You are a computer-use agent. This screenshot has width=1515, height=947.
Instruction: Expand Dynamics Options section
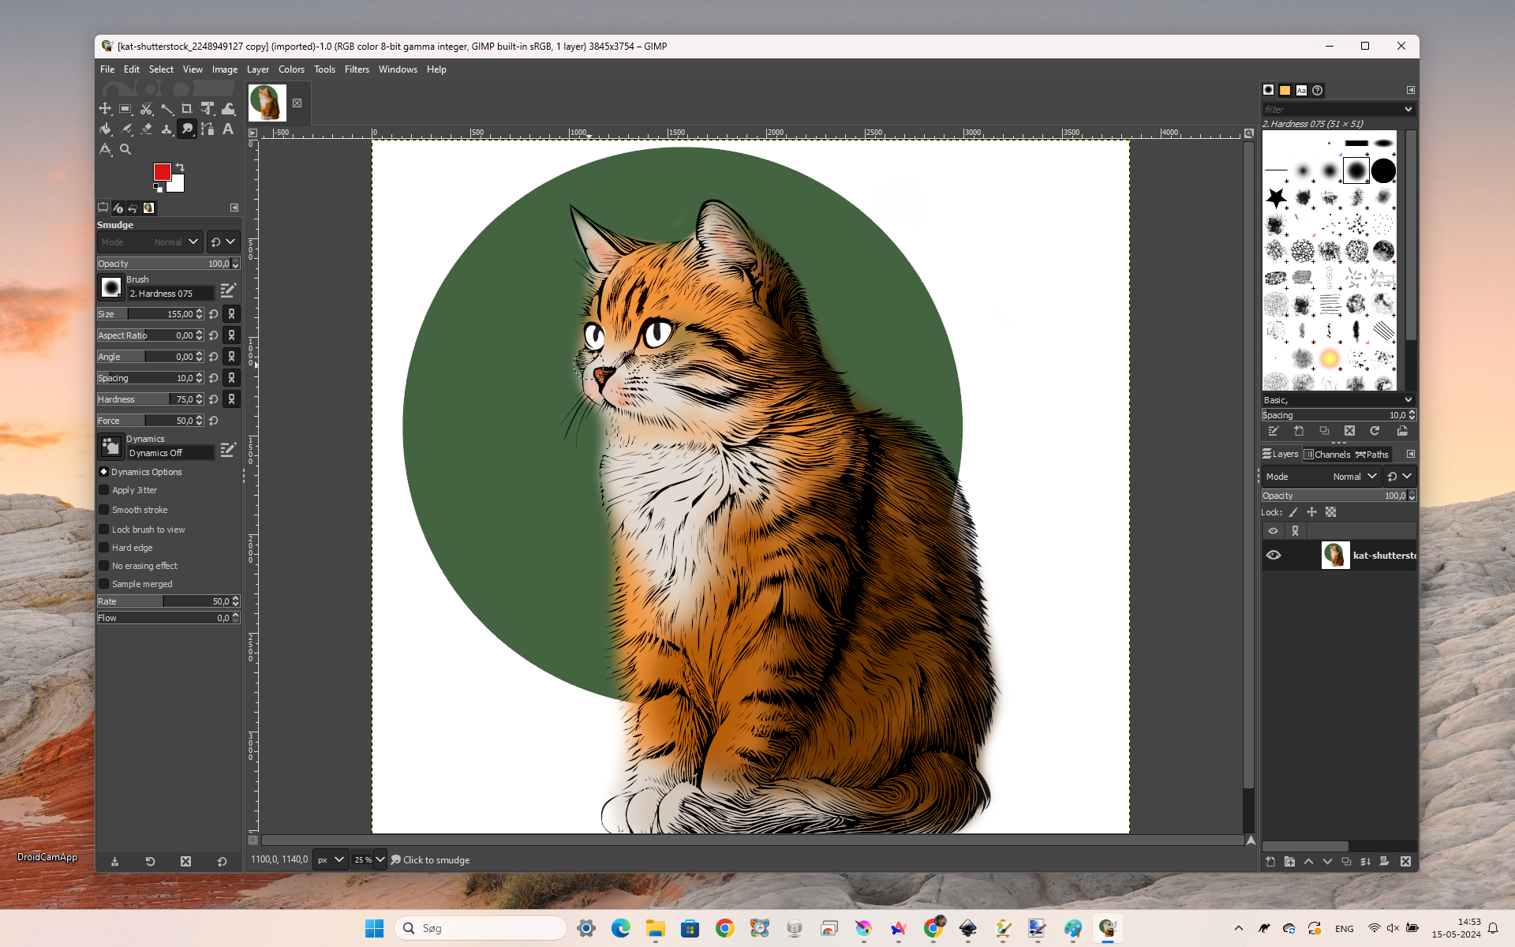[x=103, y=472]
